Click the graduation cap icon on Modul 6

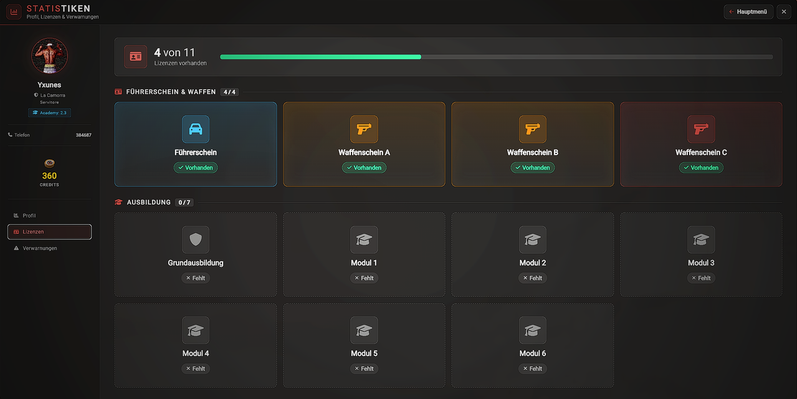pos(533,330)
